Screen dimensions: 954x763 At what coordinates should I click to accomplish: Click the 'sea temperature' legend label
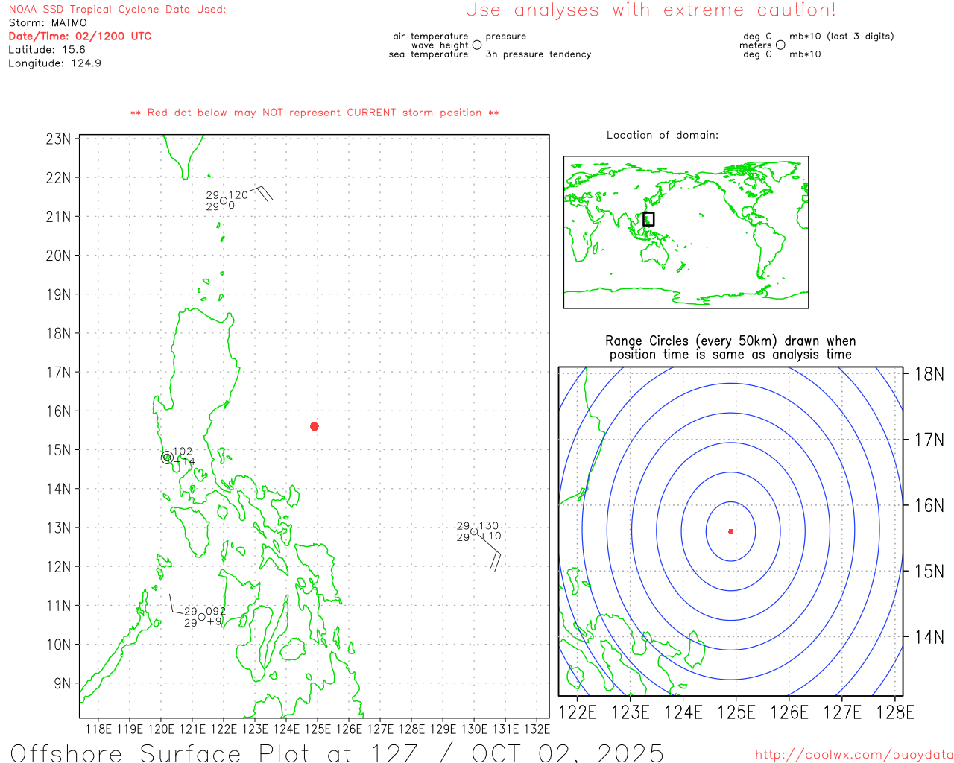[x=429, y=54]
